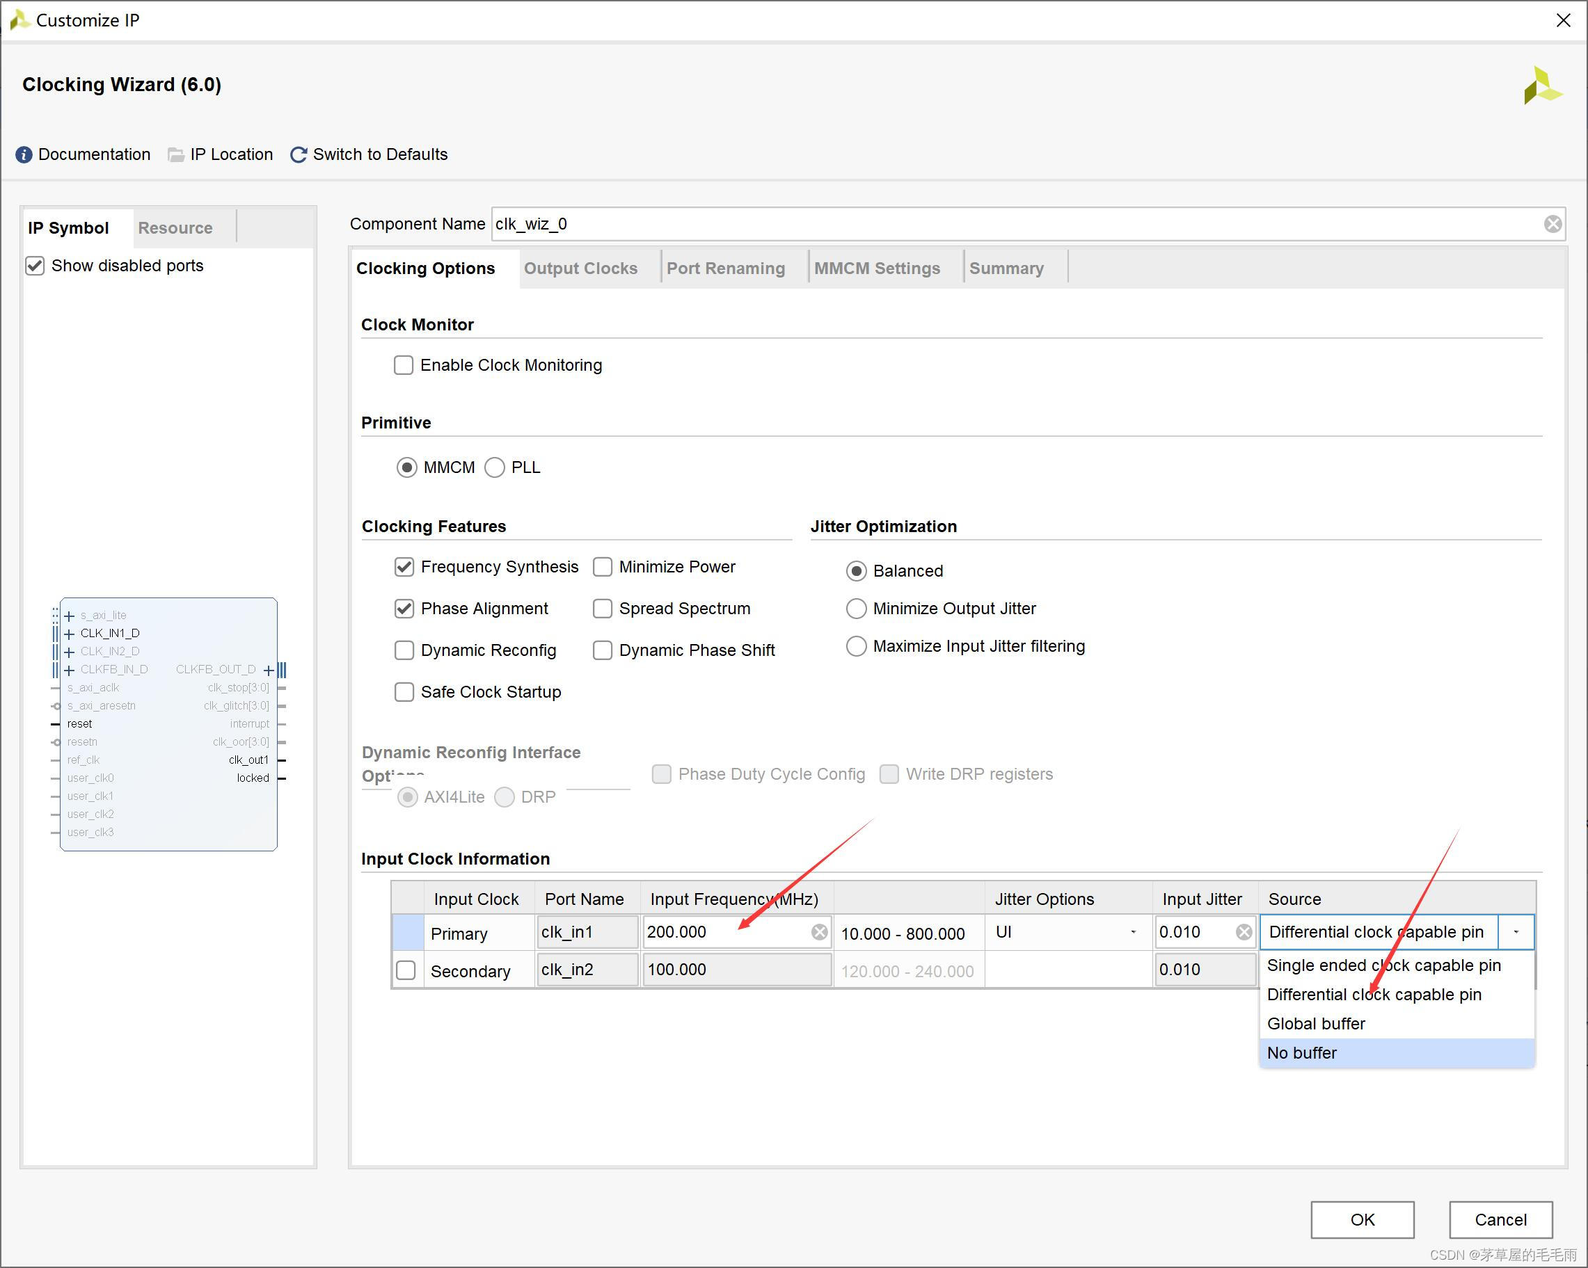This screenshot has width=1588, height=1268.
Task: Open the MMCM Settings tab
Action: 877,268
